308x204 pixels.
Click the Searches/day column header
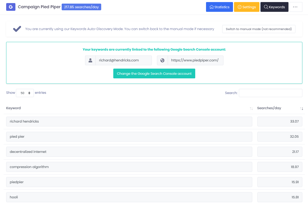click(269, 108)
